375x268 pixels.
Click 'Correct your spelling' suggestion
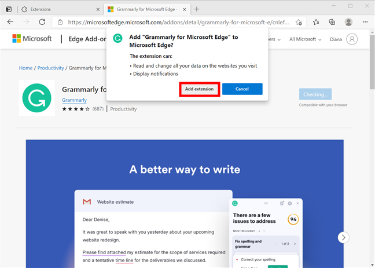[258, 260]
